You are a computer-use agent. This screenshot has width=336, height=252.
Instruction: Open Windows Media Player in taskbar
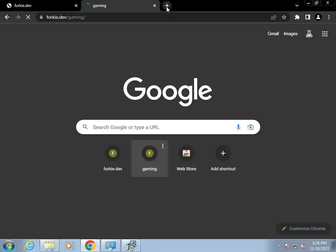pos(70,245)
